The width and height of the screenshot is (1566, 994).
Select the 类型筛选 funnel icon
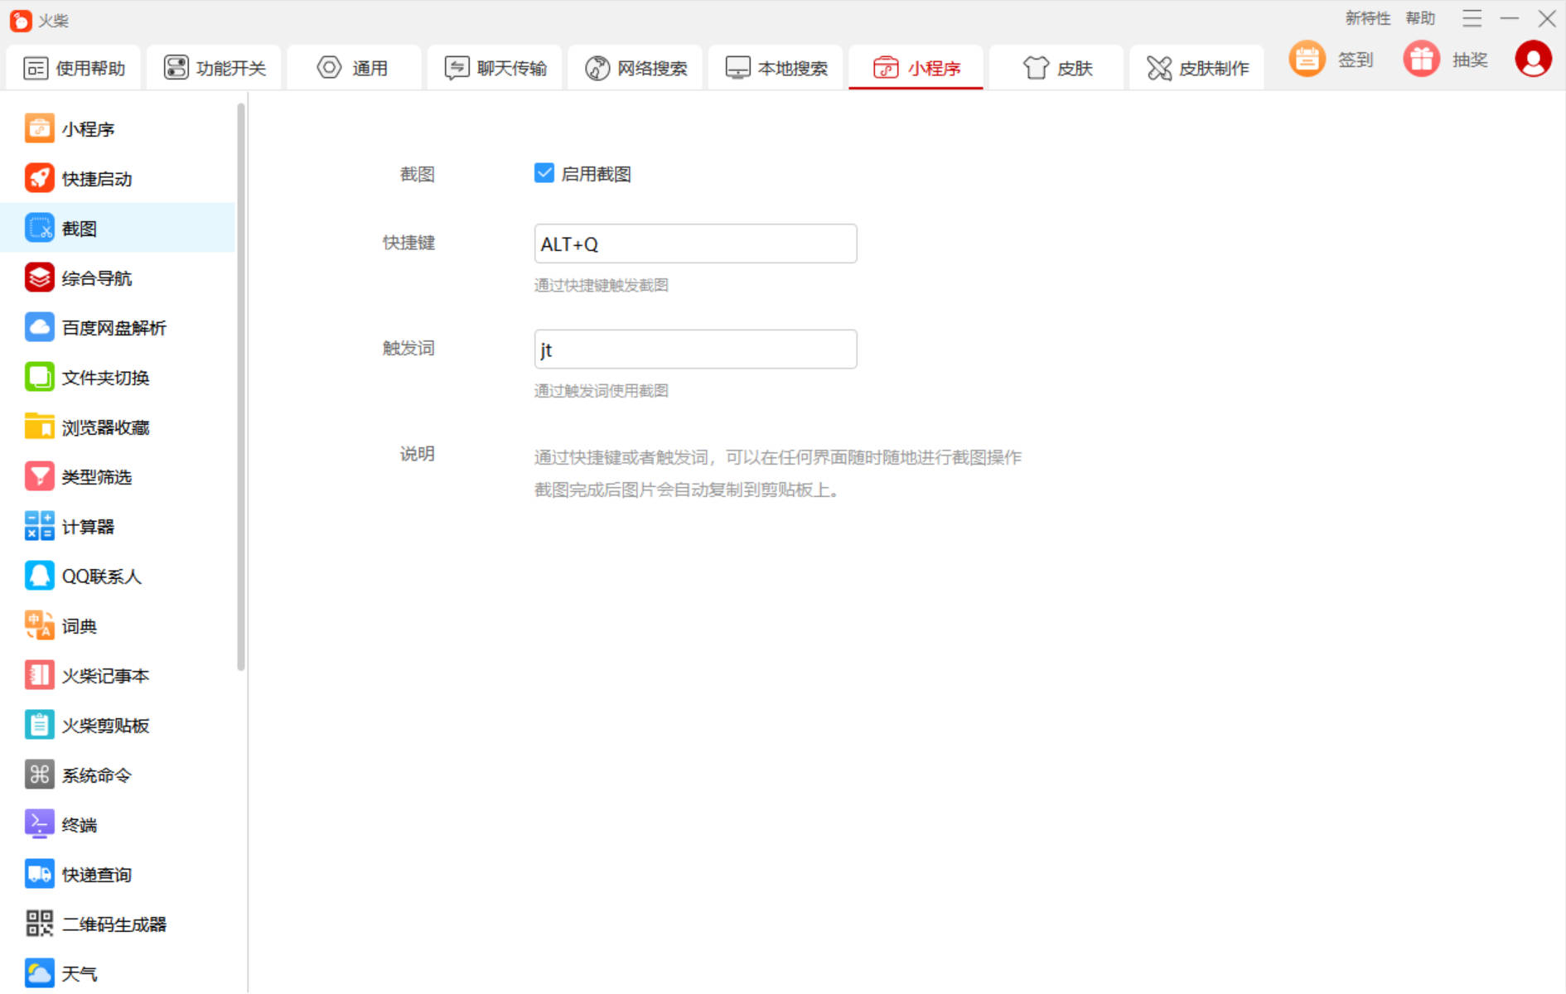click(x=39, y=477)
